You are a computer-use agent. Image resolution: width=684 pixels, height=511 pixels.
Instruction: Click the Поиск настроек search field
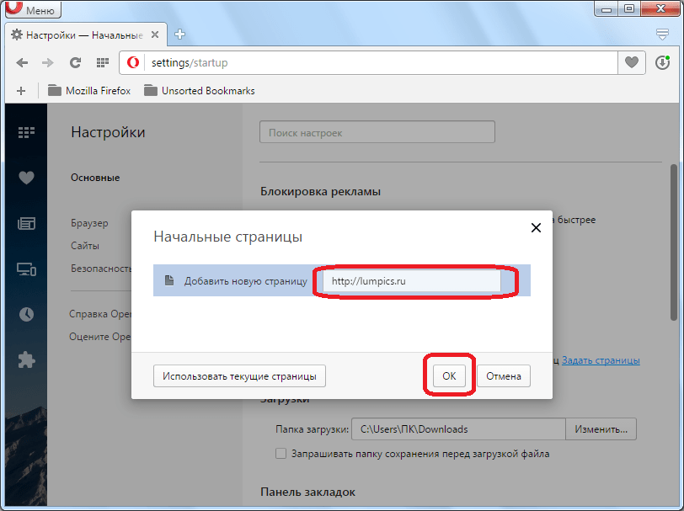pos(377,132)
